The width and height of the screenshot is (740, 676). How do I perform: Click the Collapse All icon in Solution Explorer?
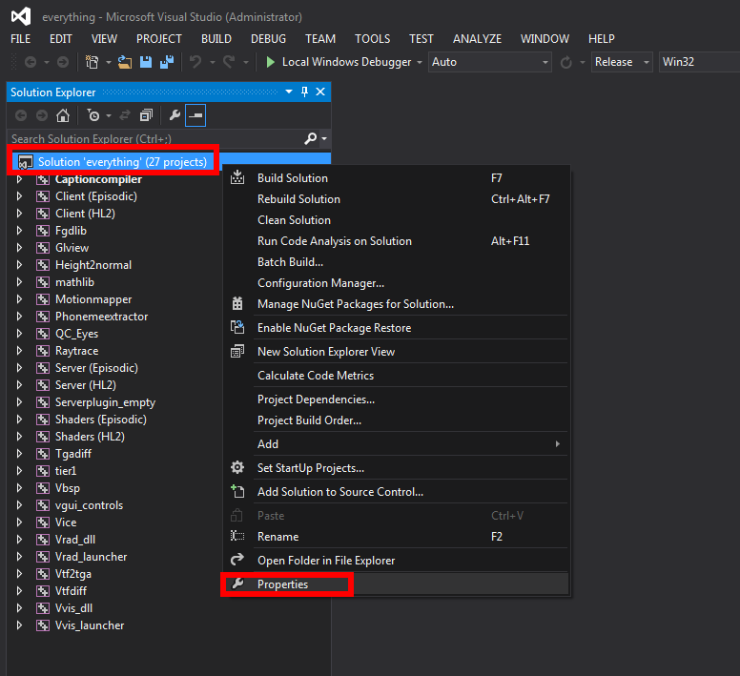(x=146, y=115)
